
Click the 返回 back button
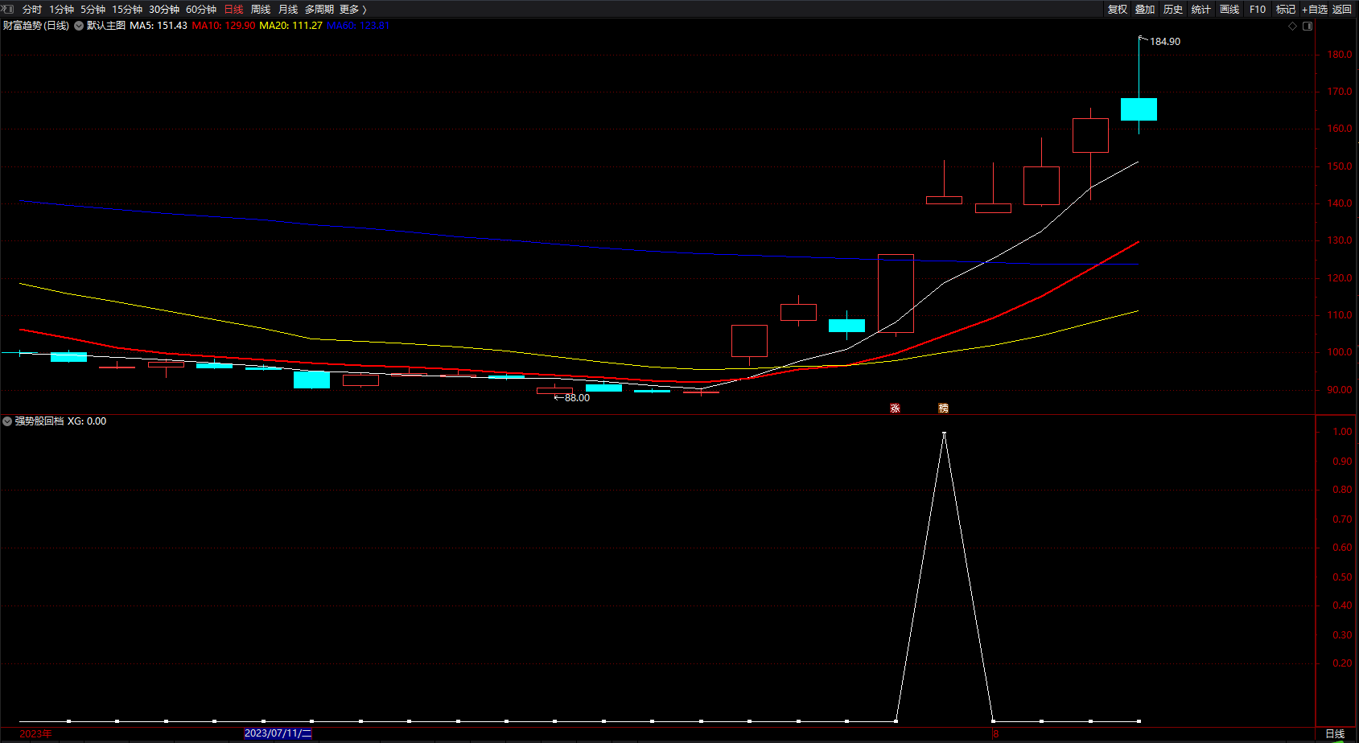pos(1342,9)
